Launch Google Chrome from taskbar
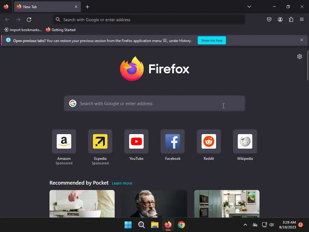 tap(181, 225)
